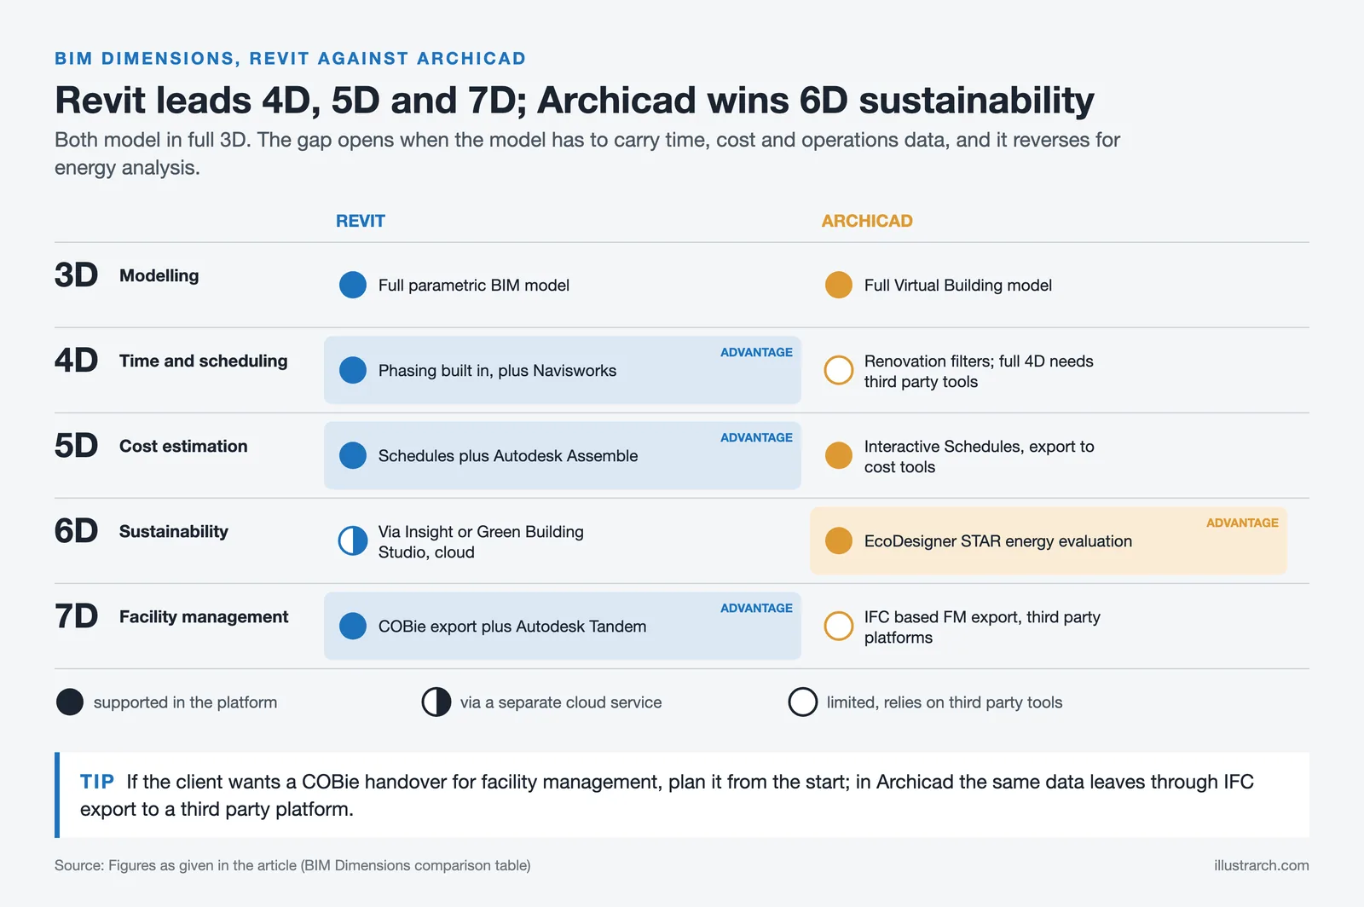Click the Time and scheduling row title
Screen dimensions: 1364x907
204,361
